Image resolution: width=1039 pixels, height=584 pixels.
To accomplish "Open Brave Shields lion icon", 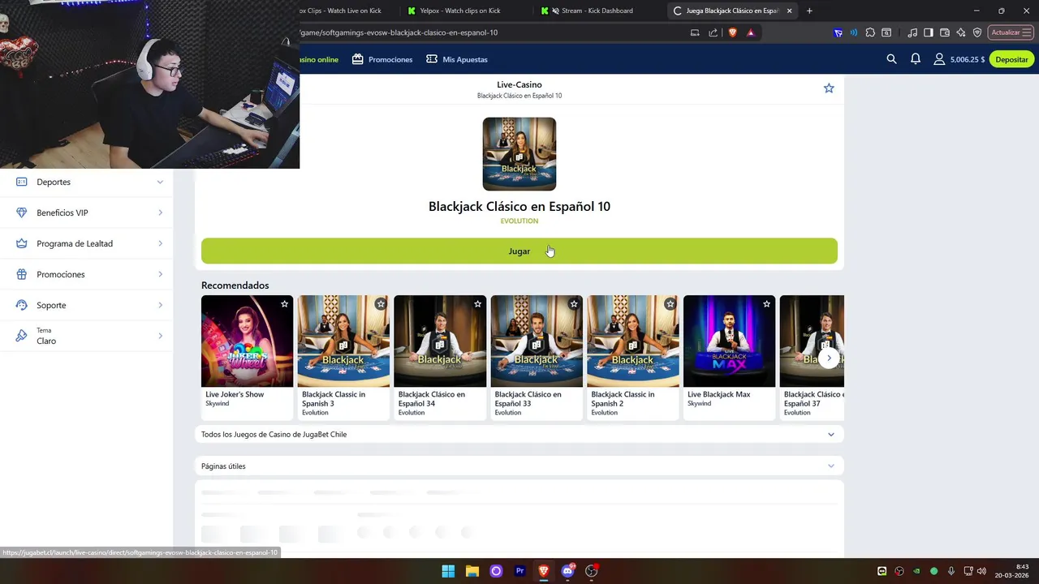I will pyautogui.click(x=732, y=32).
